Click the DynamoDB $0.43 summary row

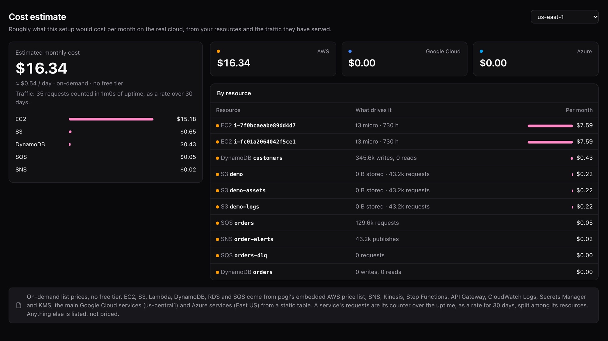point(106,144)
